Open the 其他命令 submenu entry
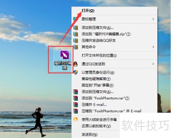Viewport: 171px width, 138px height. 89,47
